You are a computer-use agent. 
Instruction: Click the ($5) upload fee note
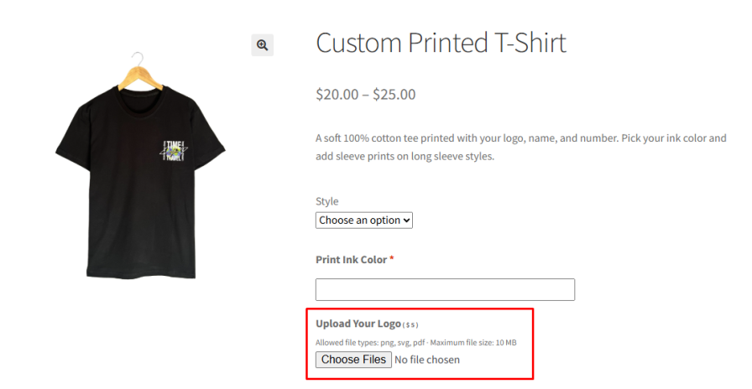pos(410,324)
